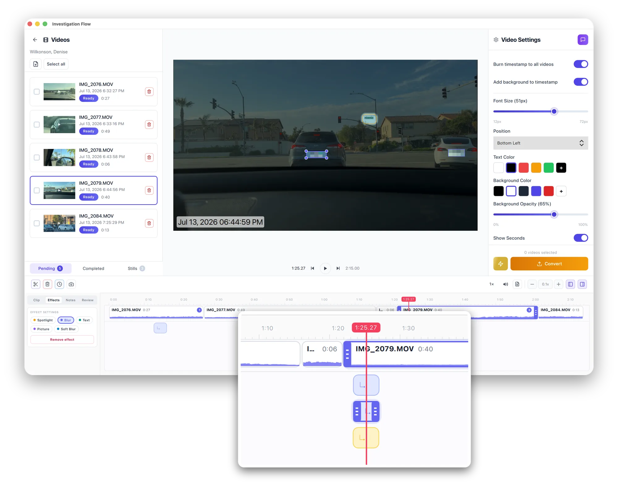Image resolution: width=618 pixels, height=486 pixels.
Task: Delete IMG_2084.MOV with its trash icon
Action: tap(149, 223)
